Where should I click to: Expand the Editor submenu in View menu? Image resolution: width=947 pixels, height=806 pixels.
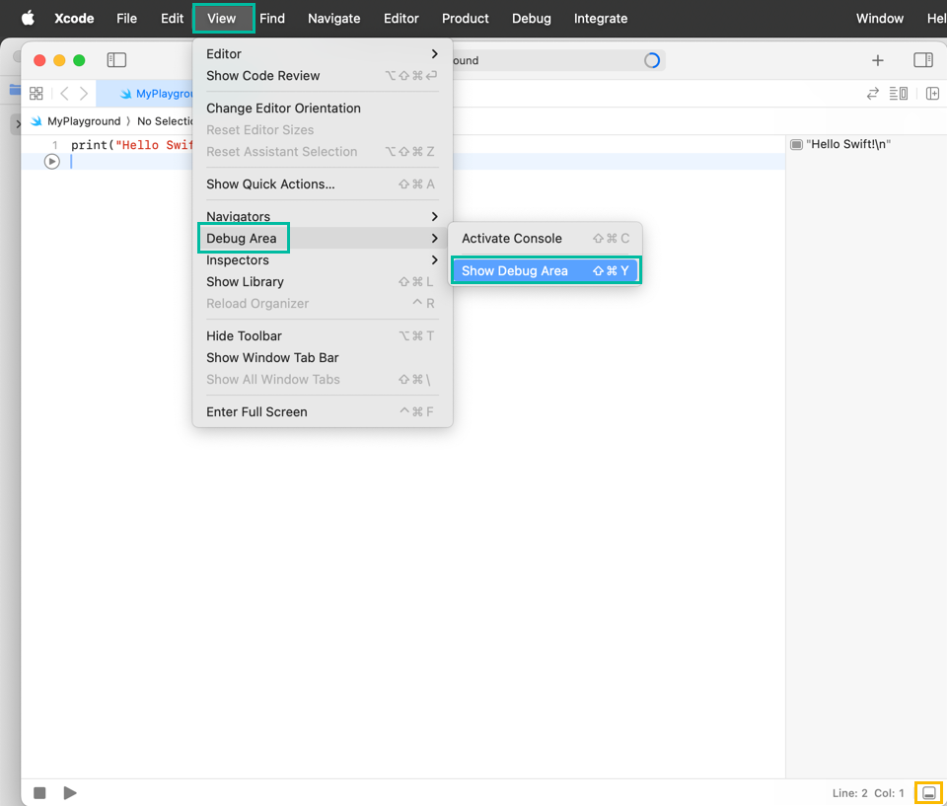click(323, 54)
